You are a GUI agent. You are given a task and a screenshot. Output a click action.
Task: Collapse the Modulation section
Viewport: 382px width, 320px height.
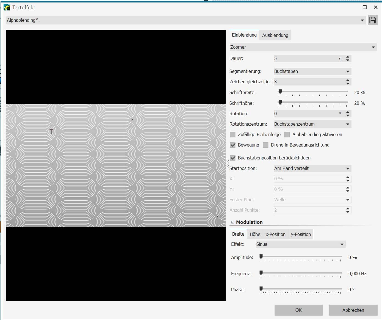point(232,222)
